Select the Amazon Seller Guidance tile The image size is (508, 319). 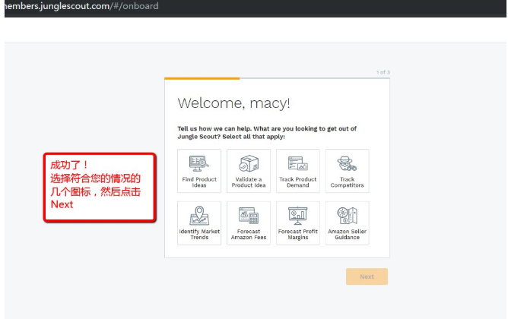[347, 223]
